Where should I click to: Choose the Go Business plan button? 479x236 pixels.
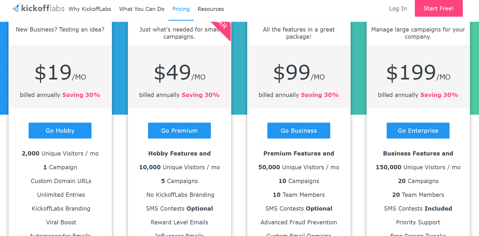point(299,131)
